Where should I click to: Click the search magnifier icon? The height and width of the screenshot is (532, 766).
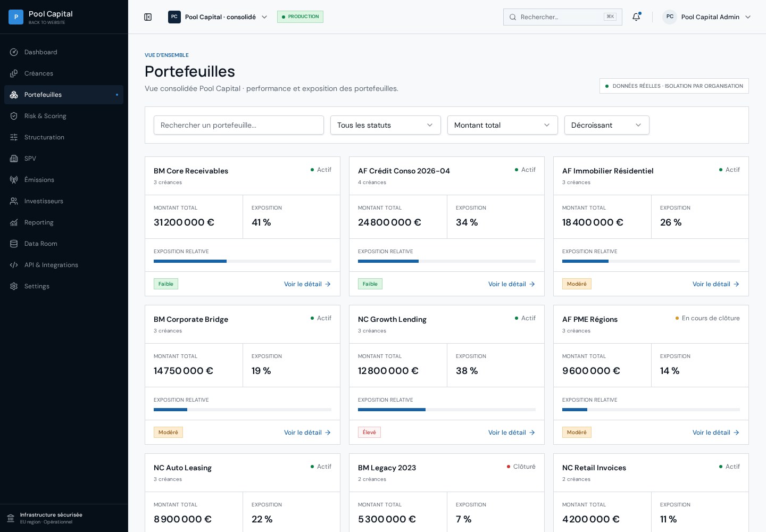(513, 17)
